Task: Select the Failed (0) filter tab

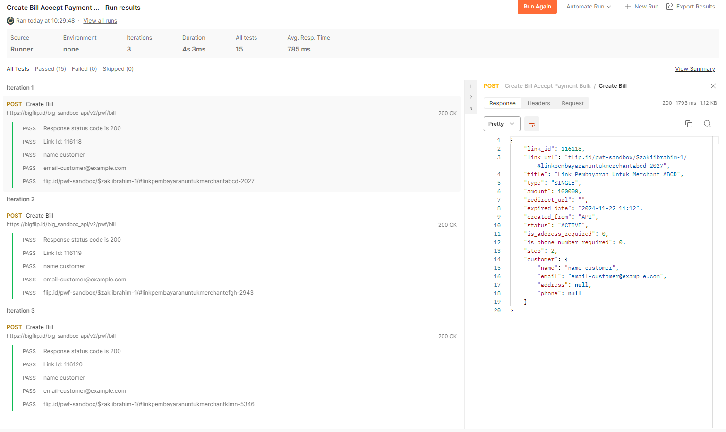Action: click(84, 68)
